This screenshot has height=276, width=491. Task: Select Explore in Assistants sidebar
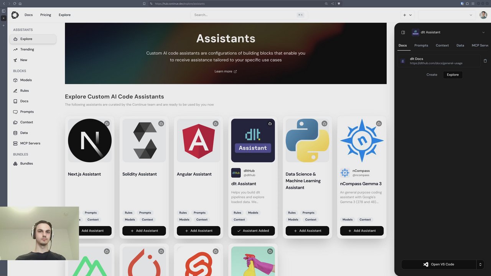tap(33, 39)
